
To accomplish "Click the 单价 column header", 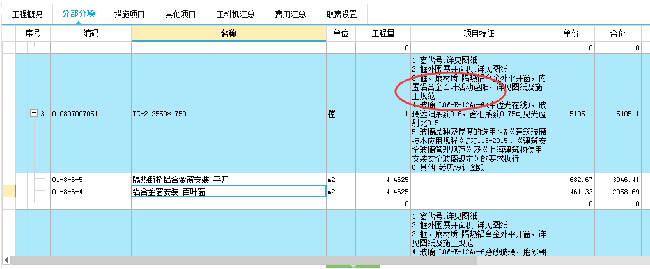I will [x=571, y=34].
